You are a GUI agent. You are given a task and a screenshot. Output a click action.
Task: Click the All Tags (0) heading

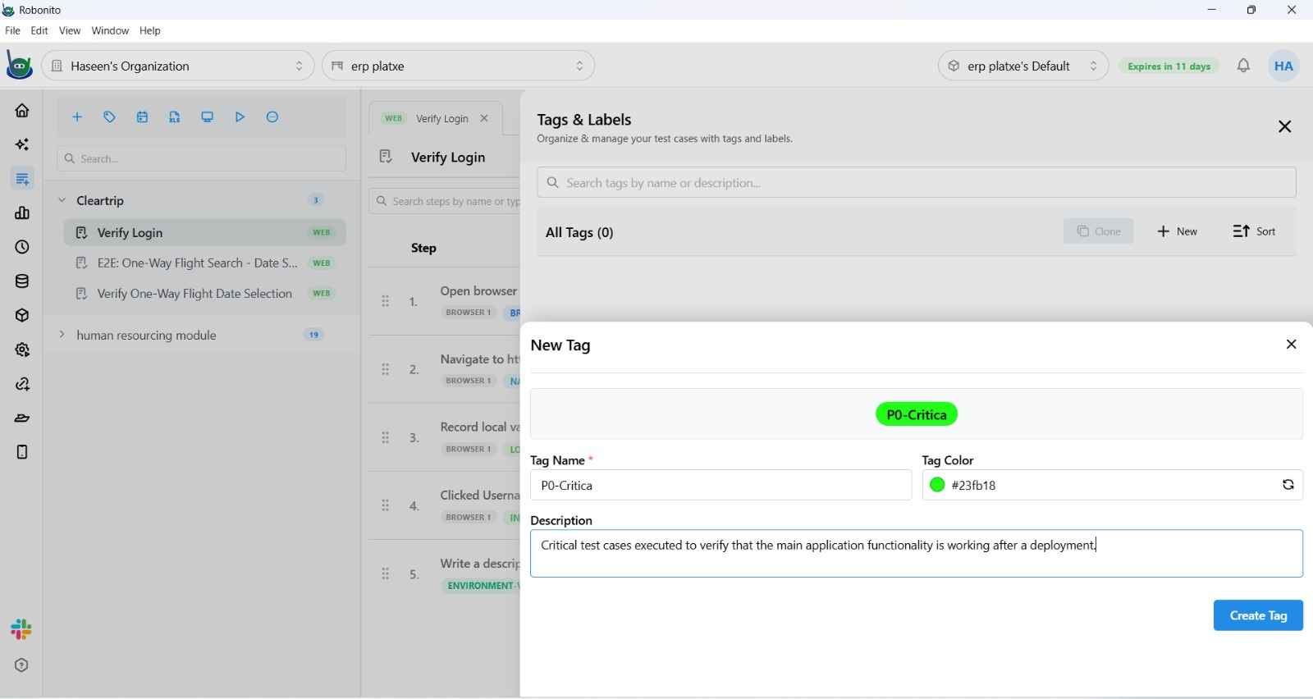[x=579, y=232]
